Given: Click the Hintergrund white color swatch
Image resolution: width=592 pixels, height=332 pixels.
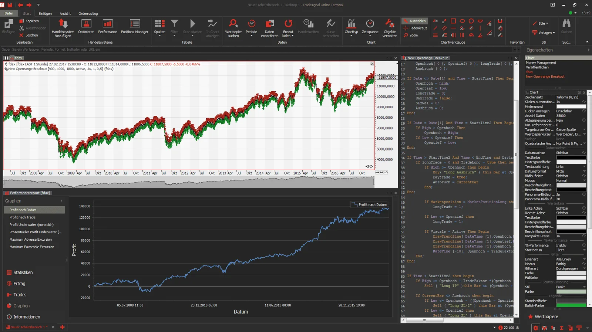Looking at the screenshot, I should click(x=571, y=106).
